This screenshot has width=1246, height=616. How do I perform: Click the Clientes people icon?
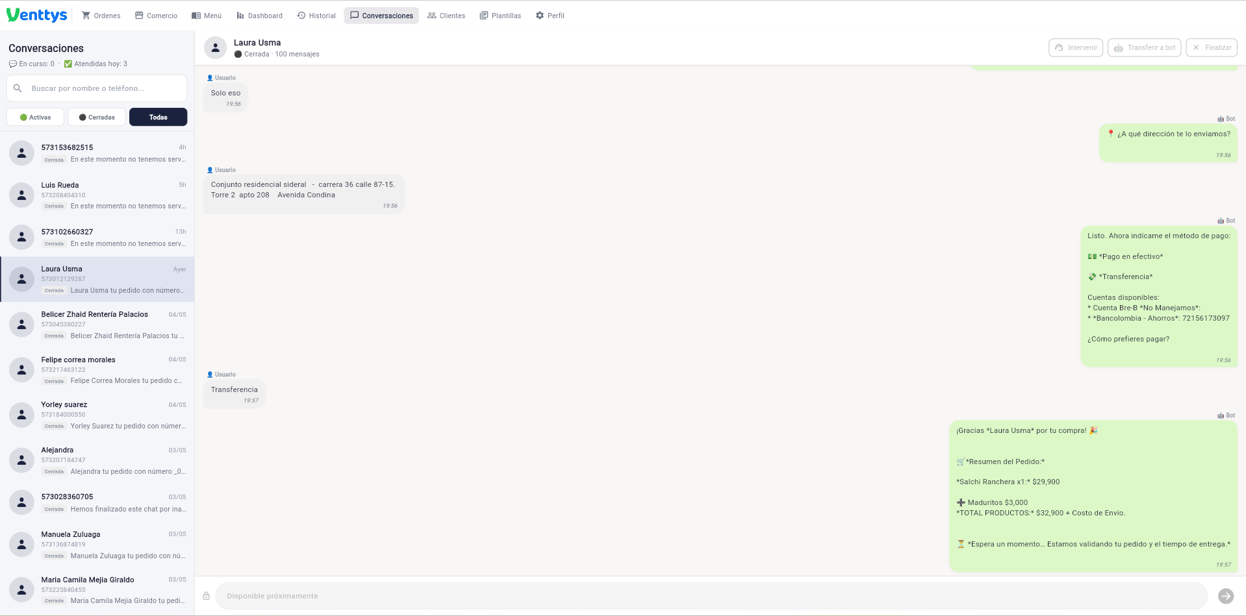[431, 16]
